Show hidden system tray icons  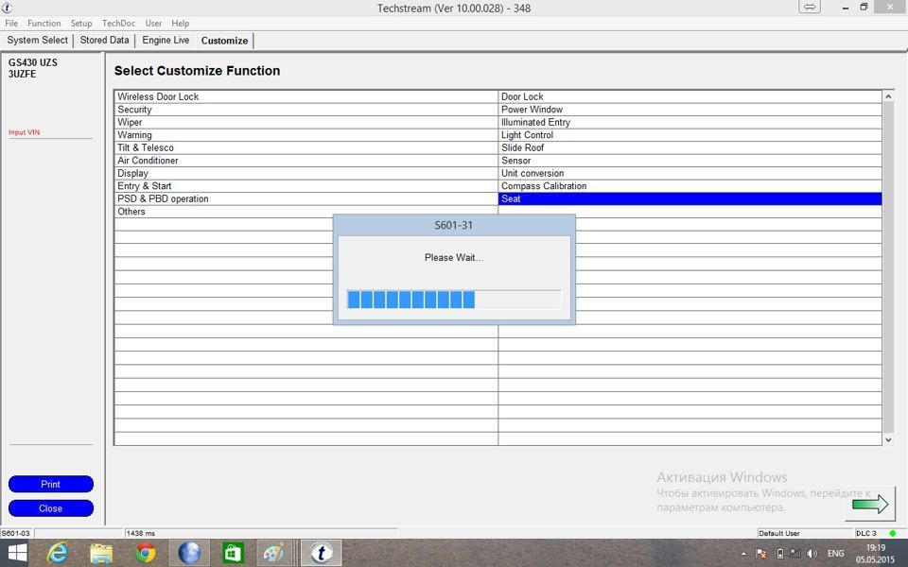coord(744,554)
